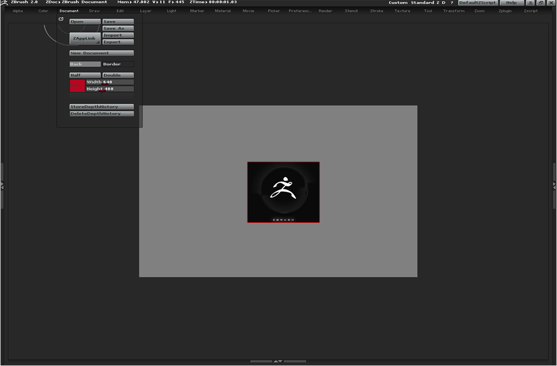Adjust the Width 640 slider
This screenshot has height=366, width=557.
coord(110,82)
